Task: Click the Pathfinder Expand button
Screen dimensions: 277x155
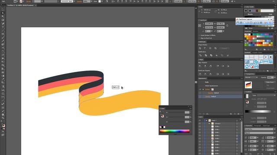Action: click(x=224, y=48)
